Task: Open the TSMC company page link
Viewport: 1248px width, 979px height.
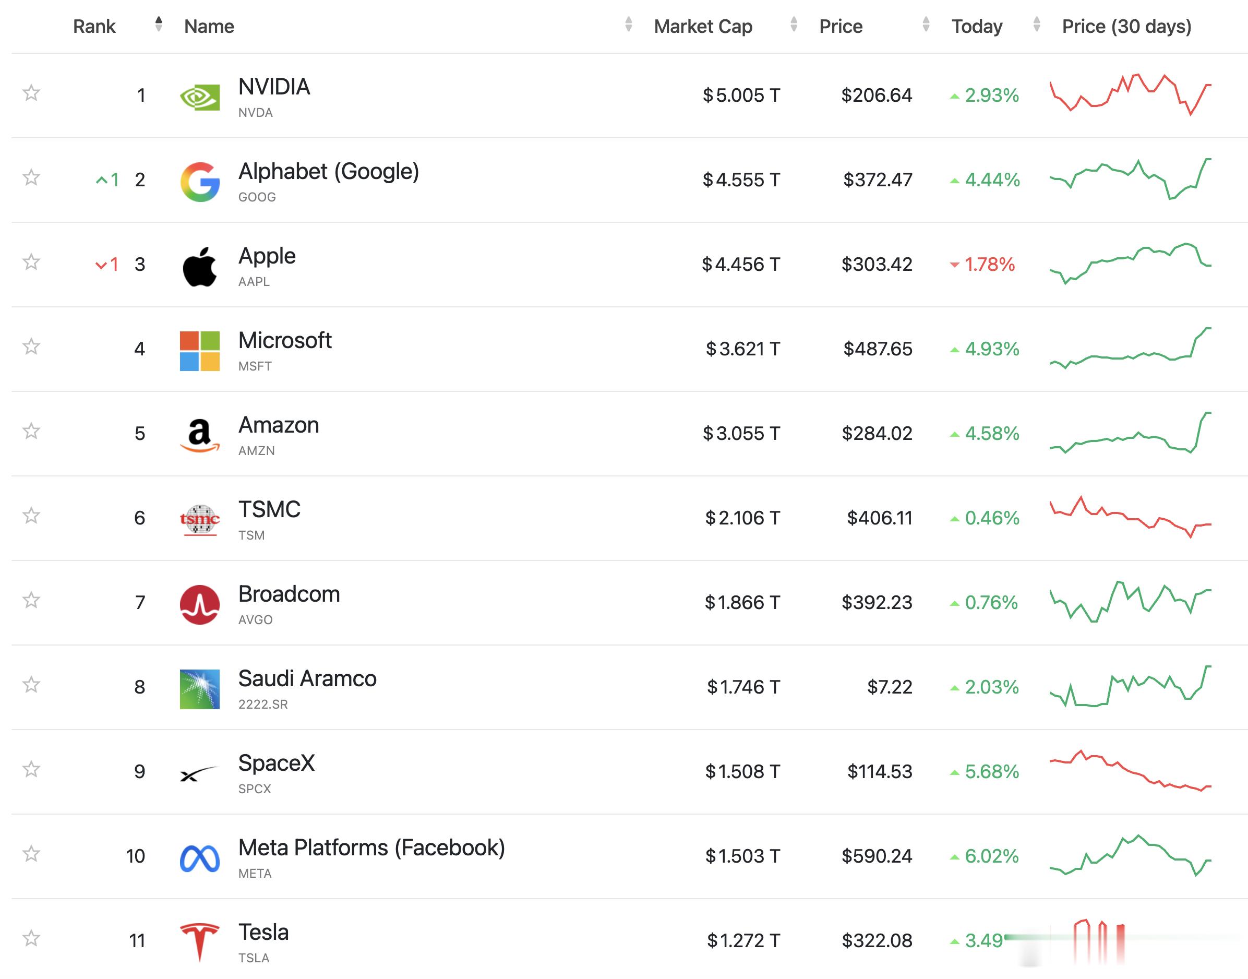Action: (269, 509)
